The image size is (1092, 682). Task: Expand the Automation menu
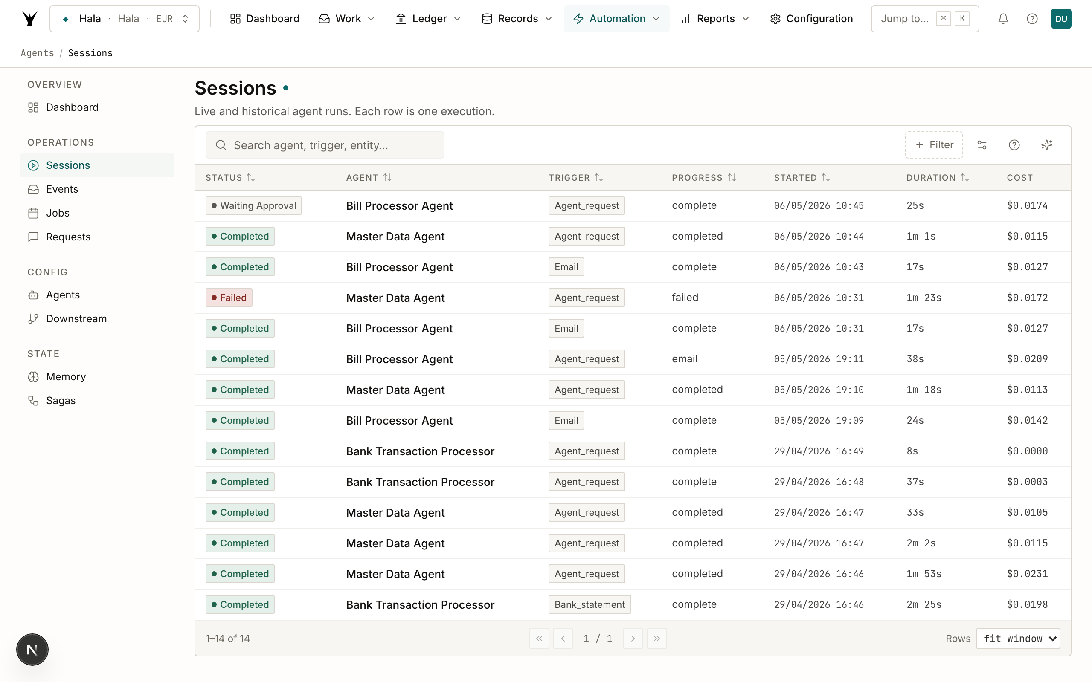coord(616,18)
